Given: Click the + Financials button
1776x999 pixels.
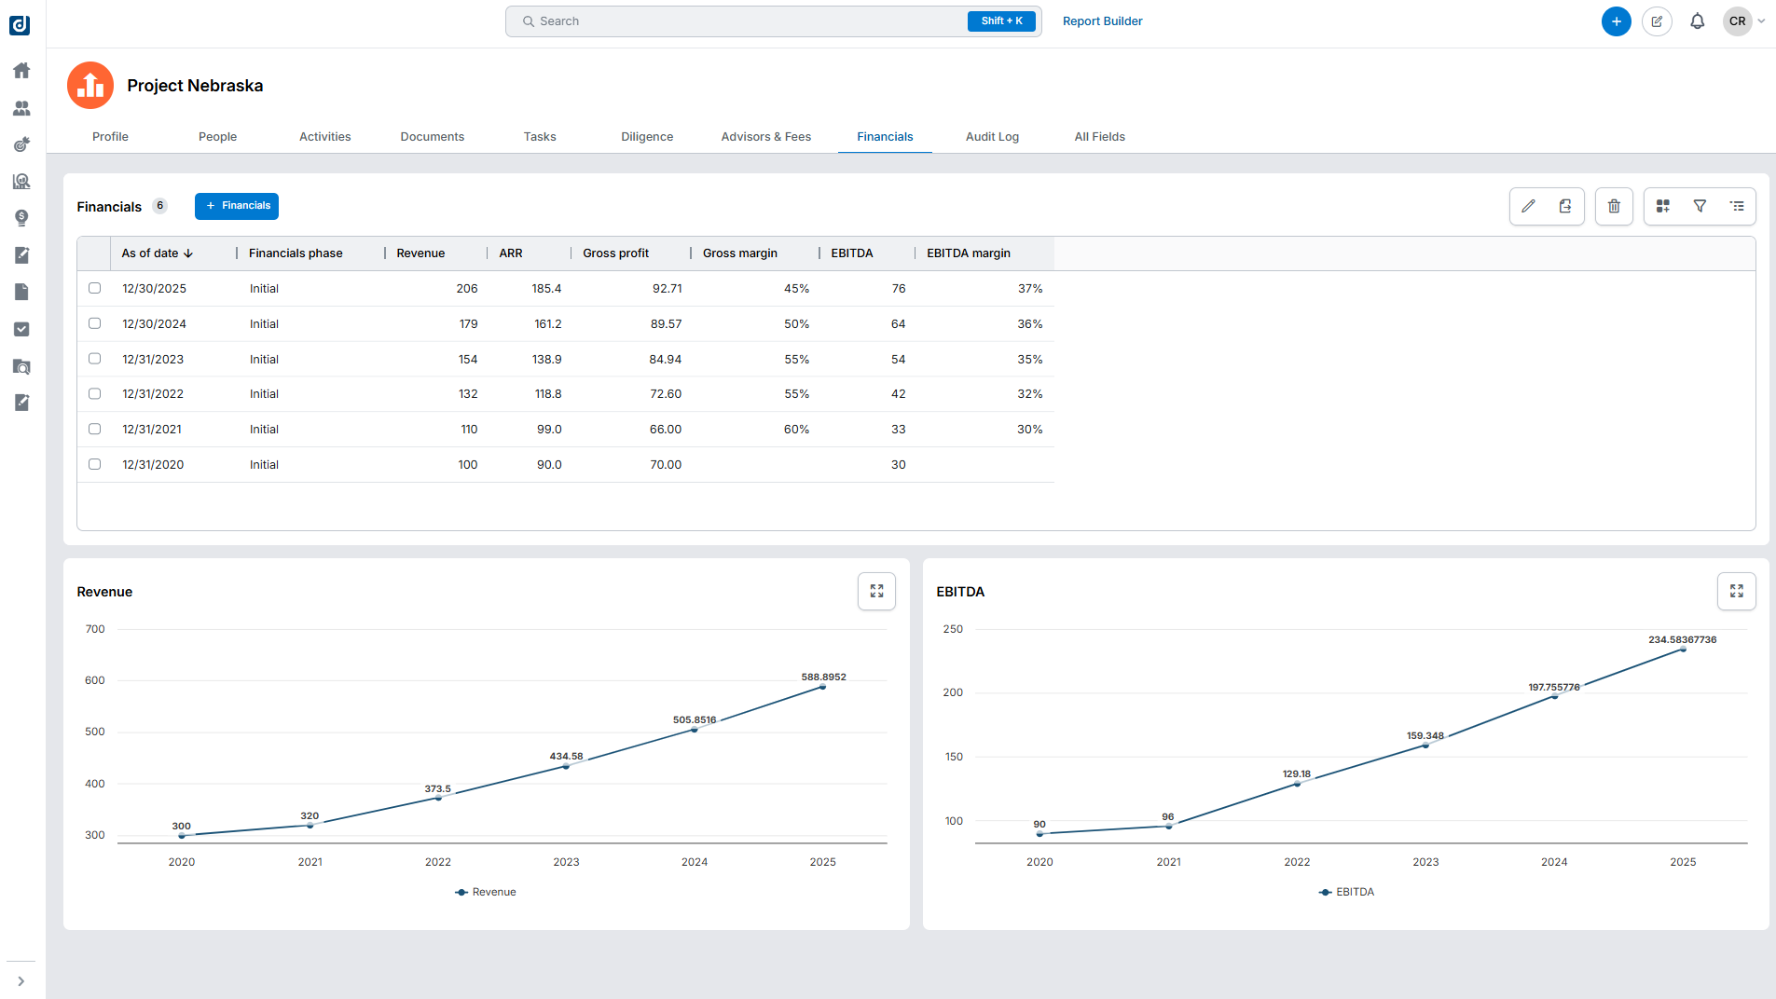Looking at the screenshot, I should [237, 206].
